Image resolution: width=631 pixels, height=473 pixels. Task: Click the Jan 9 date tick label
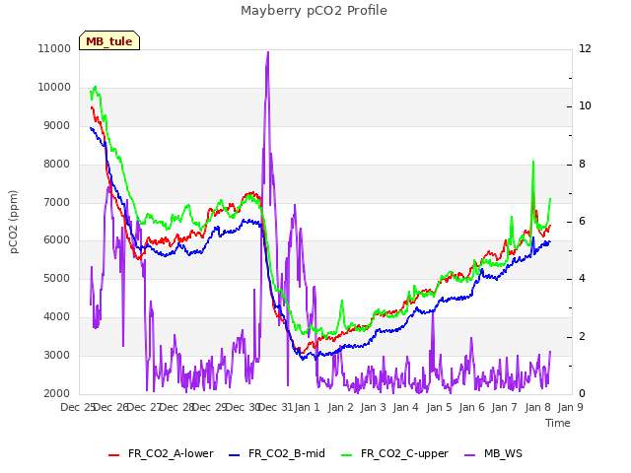pyautogui.click(x=570, y=407)
